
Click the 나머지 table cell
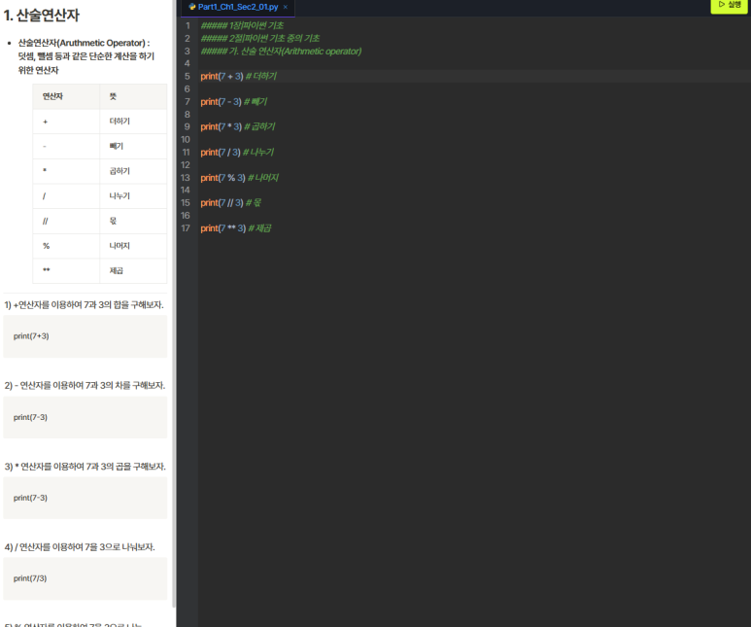coord(133,246)
